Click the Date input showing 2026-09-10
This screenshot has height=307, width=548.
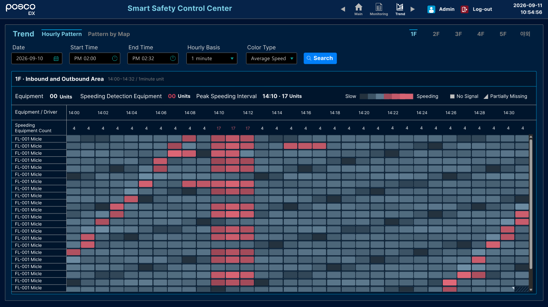[x=37, y=58]
